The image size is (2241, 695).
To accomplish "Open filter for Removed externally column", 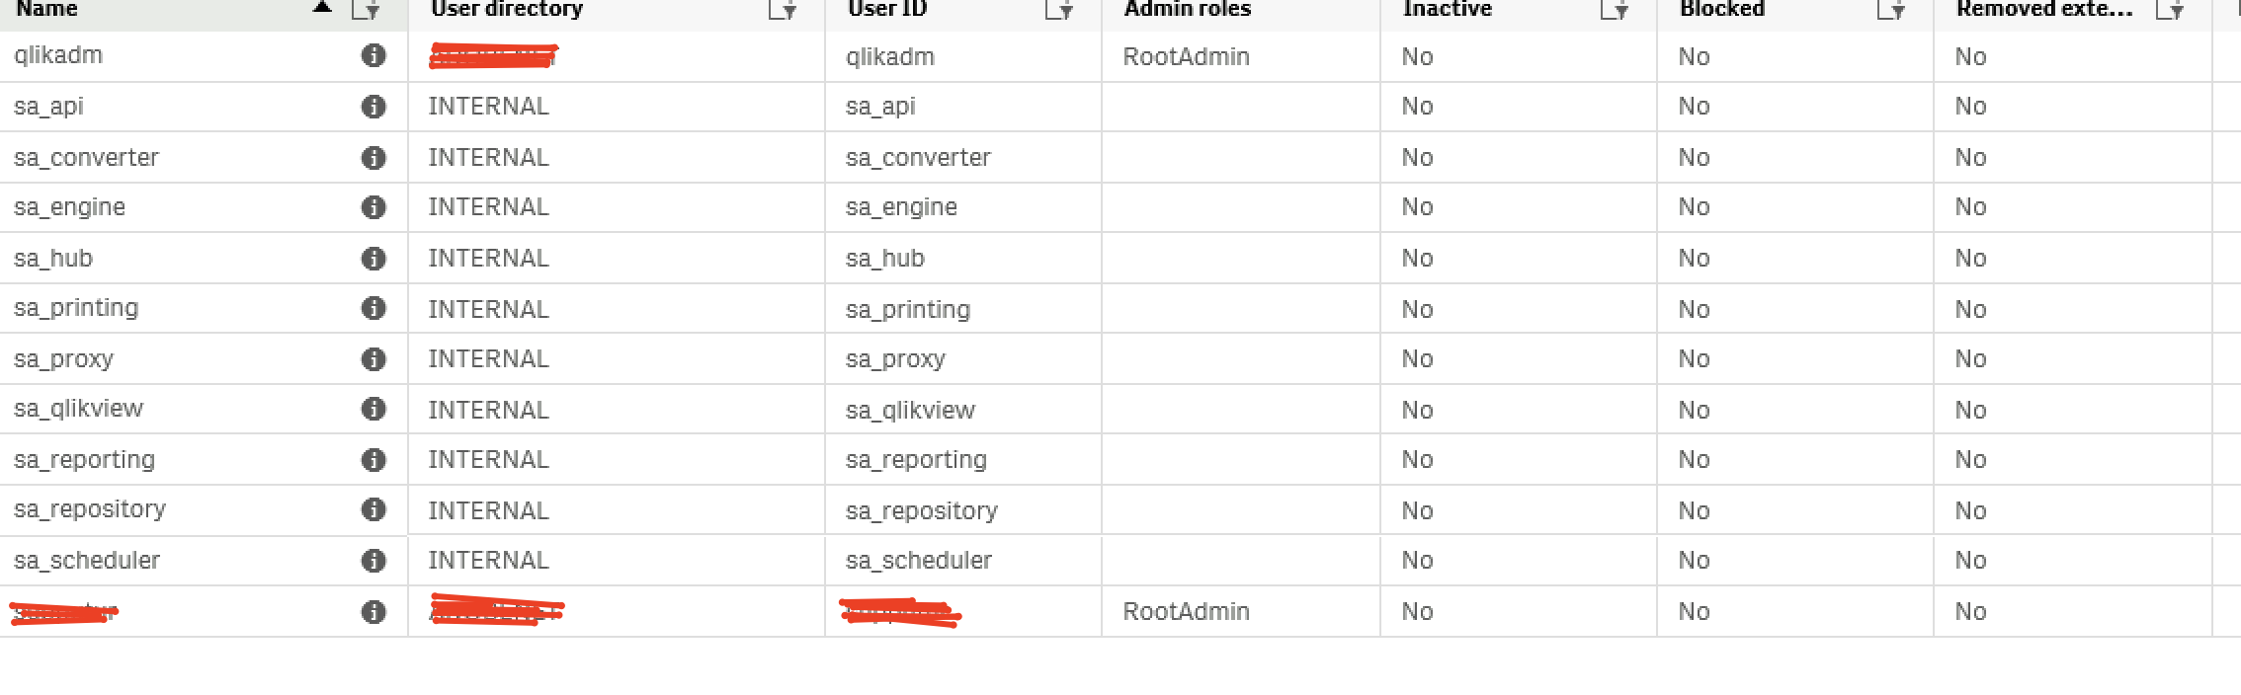I will click(x=2170, y=11).
